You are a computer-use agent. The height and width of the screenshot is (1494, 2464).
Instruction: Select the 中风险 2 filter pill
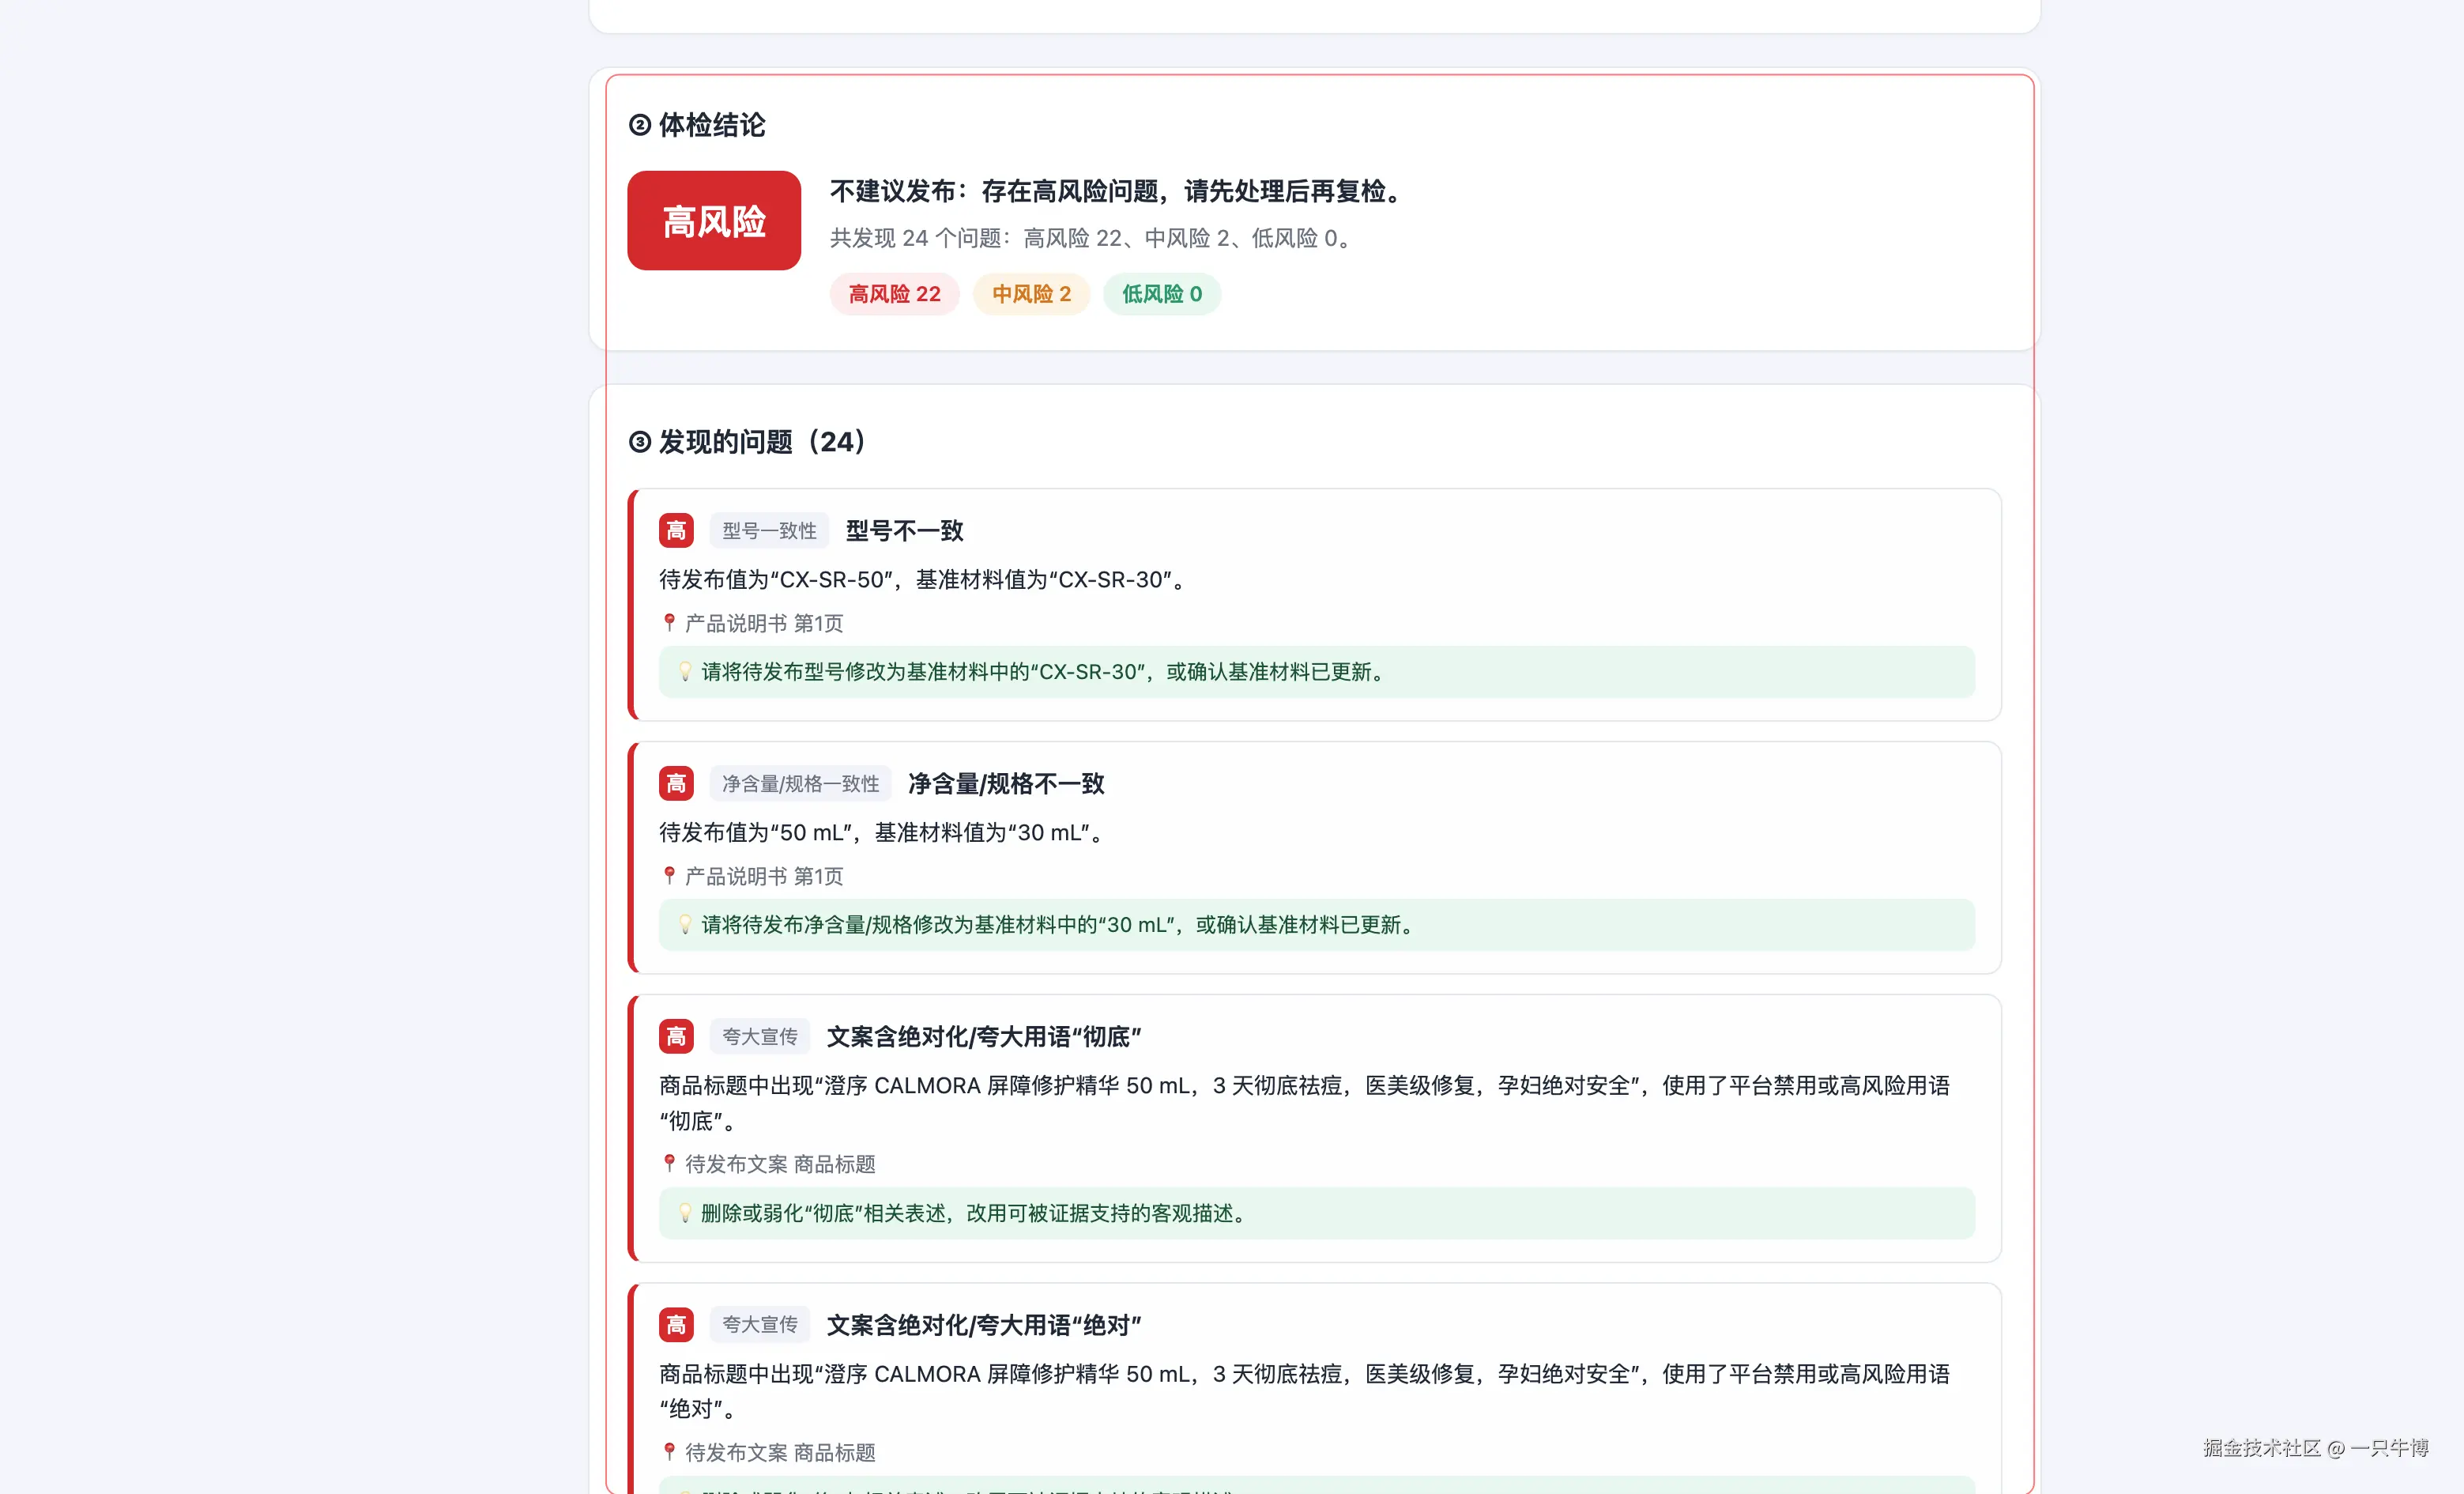(x=1031, y=294)
